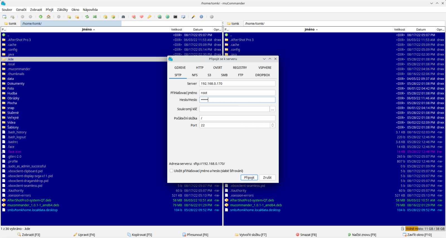Viewport: 446px width, 238px height.
Task: Set same folder in both panels
Action: pos(95,17)
